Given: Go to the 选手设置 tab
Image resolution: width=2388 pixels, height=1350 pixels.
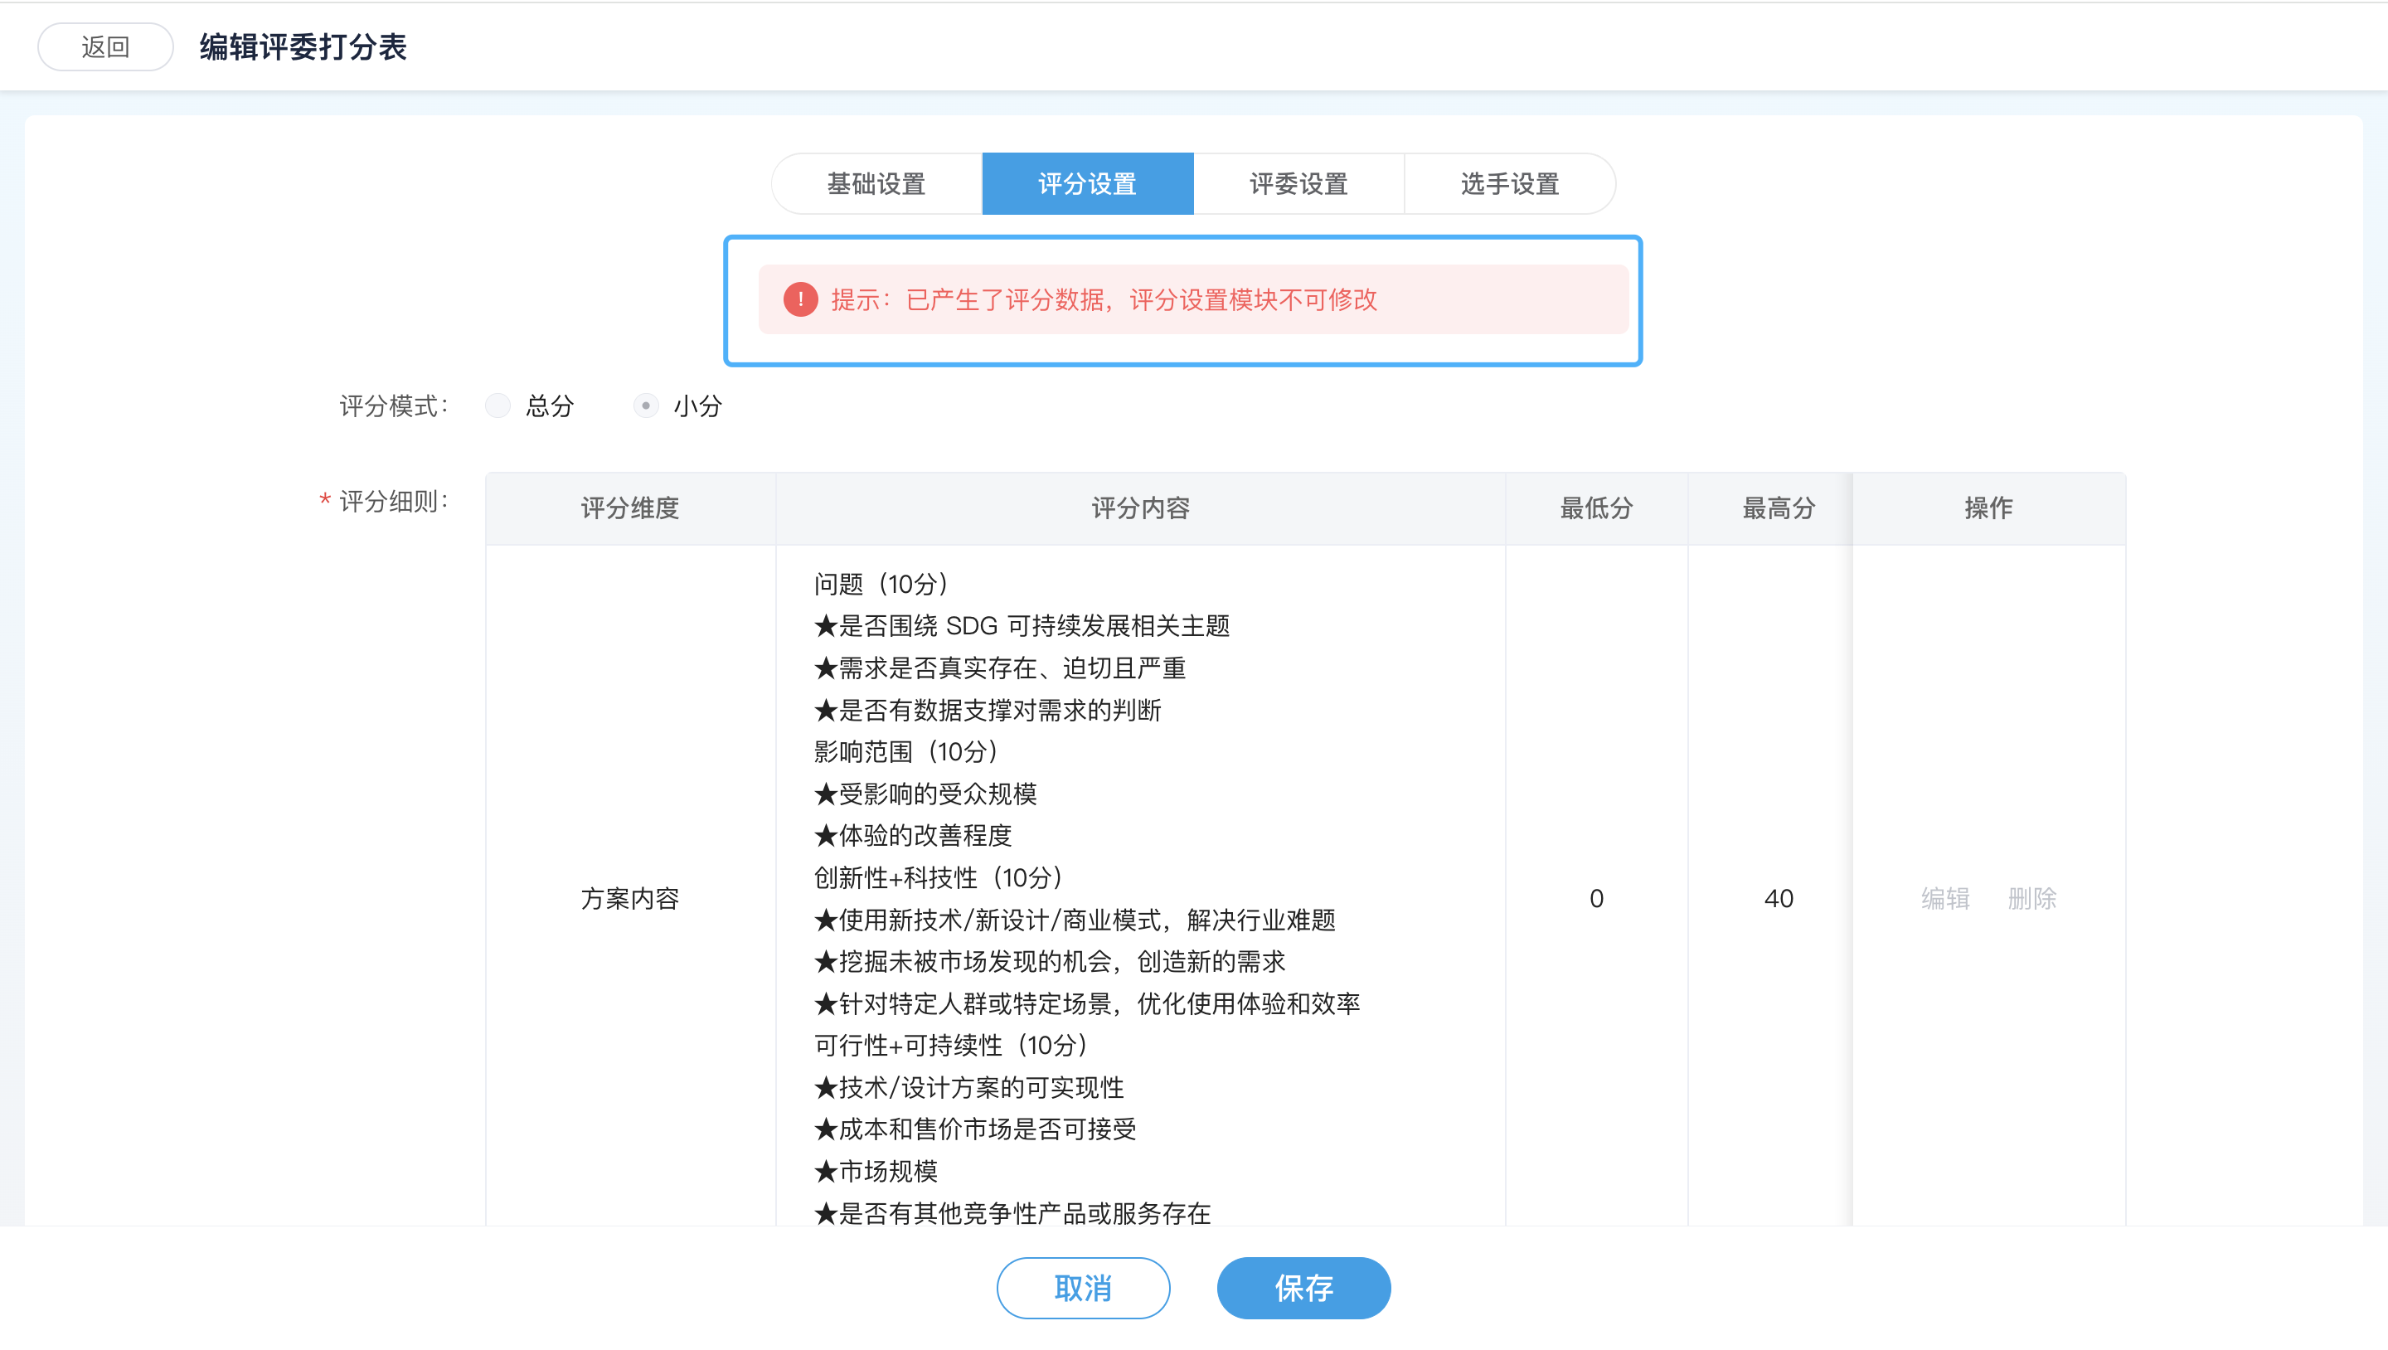Looking at the screenshot, I should coord(1510,183).
